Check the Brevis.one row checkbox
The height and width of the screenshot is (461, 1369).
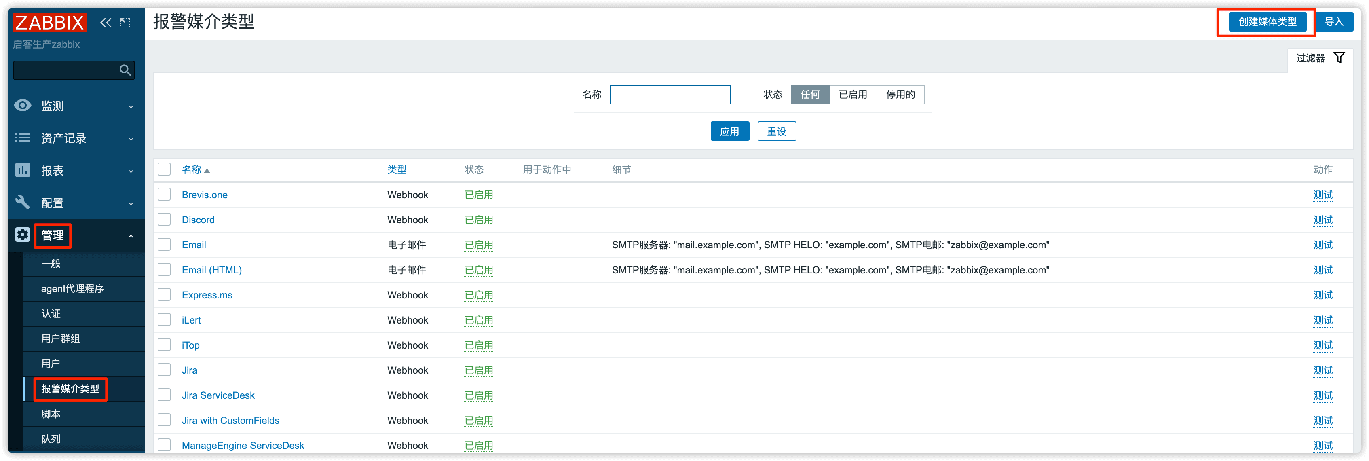(x=164, y=194)
